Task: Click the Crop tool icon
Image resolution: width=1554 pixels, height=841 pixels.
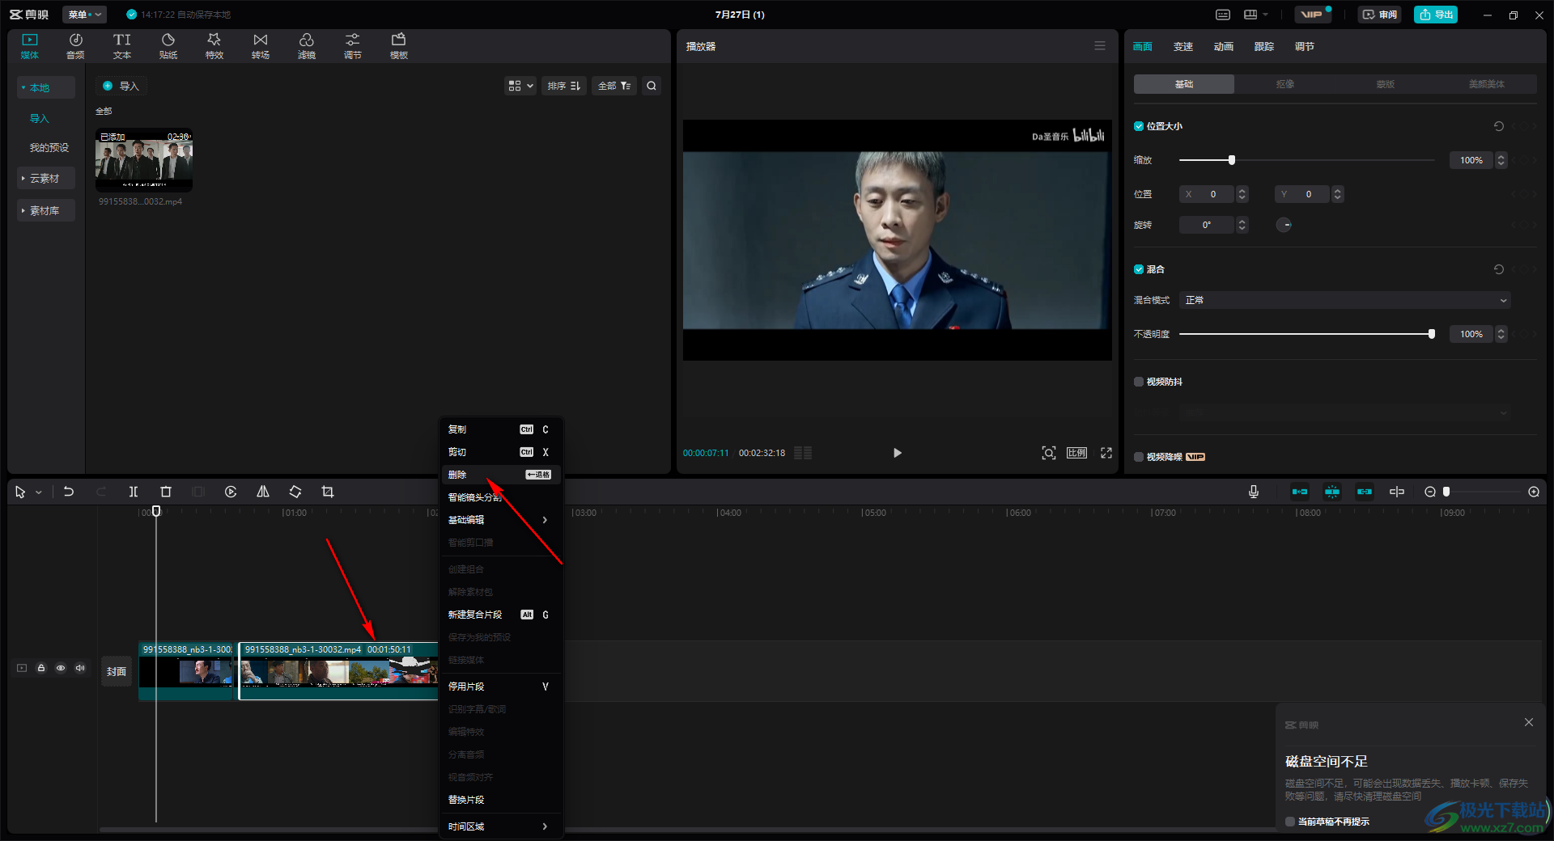Action: [x=328, y=492]
